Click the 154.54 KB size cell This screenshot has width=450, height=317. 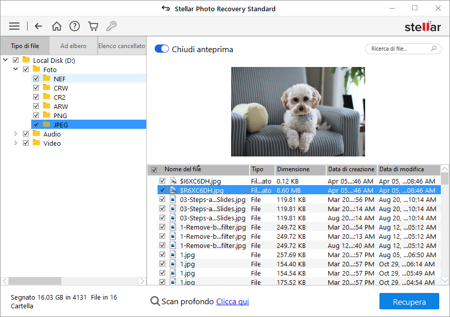point(291,273)
